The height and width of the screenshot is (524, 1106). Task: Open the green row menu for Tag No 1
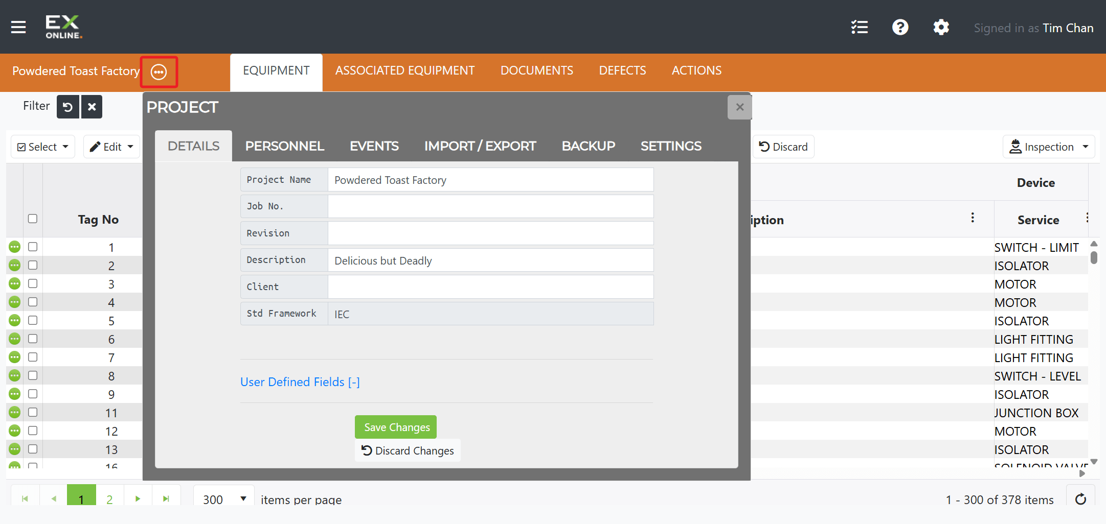click(x=15, y=247)
